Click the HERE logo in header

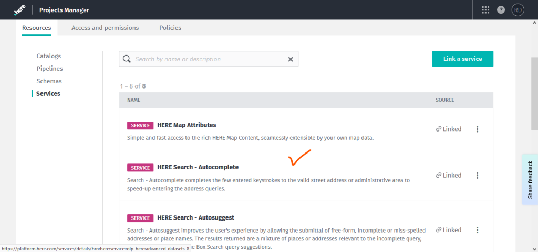pos(20,10)
